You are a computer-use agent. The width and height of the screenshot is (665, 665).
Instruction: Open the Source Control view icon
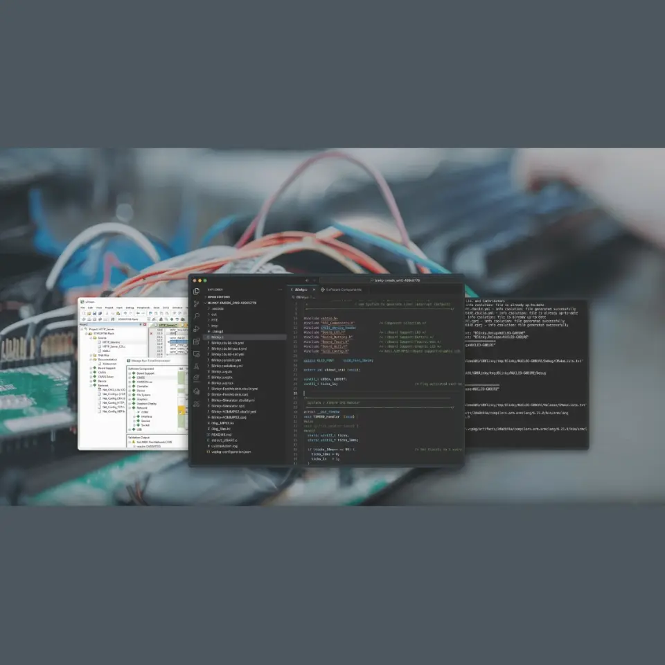click(197, 303)
